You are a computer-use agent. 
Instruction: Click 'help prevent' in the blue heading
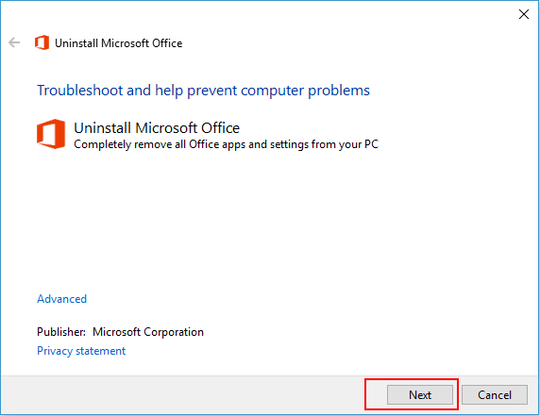196,91
